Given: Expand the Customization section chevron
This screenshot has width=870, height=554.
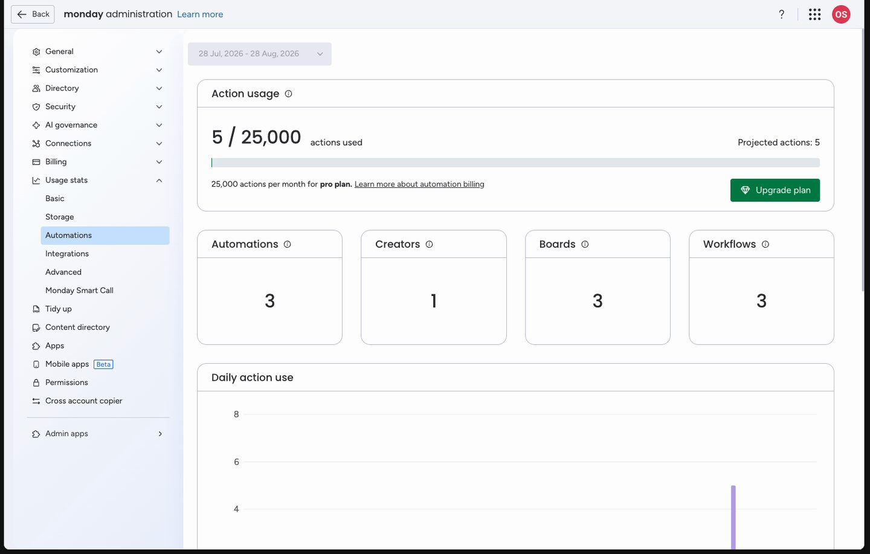Looking at the screenshot, I should (x=159, y=70).
